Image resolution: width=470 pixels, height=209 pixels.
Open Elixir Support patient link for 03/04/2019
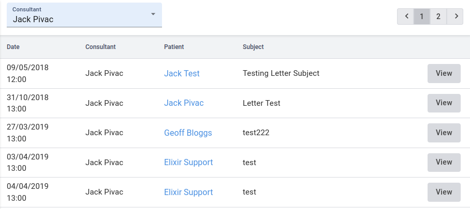[x=188, y=162]
